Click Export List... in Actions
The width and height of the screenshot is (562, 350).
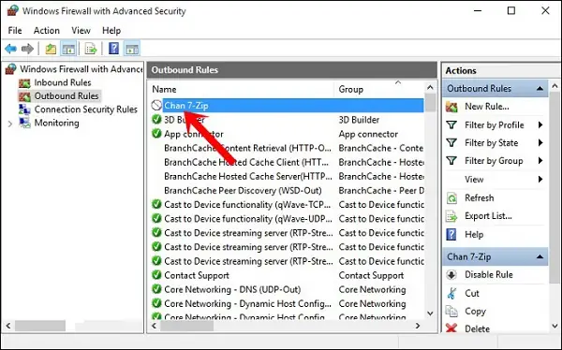tap(488, 216)
